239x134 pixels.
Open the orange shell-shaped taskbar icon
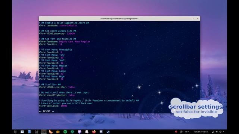click(x=51, y=132)
